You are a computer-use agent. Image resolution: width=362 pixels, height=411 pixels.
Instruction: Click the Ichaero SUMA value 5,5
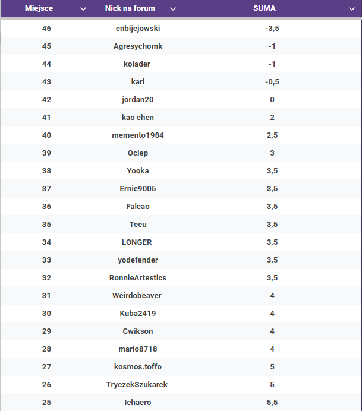[272, 403]
